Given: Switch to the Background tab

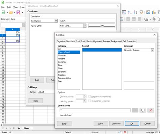Looking at the screenshot, I should click(116, 41).
